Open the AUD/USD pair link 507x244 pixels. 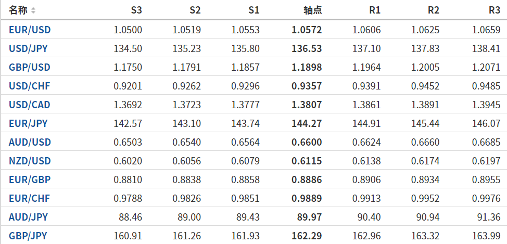[30, 143]
